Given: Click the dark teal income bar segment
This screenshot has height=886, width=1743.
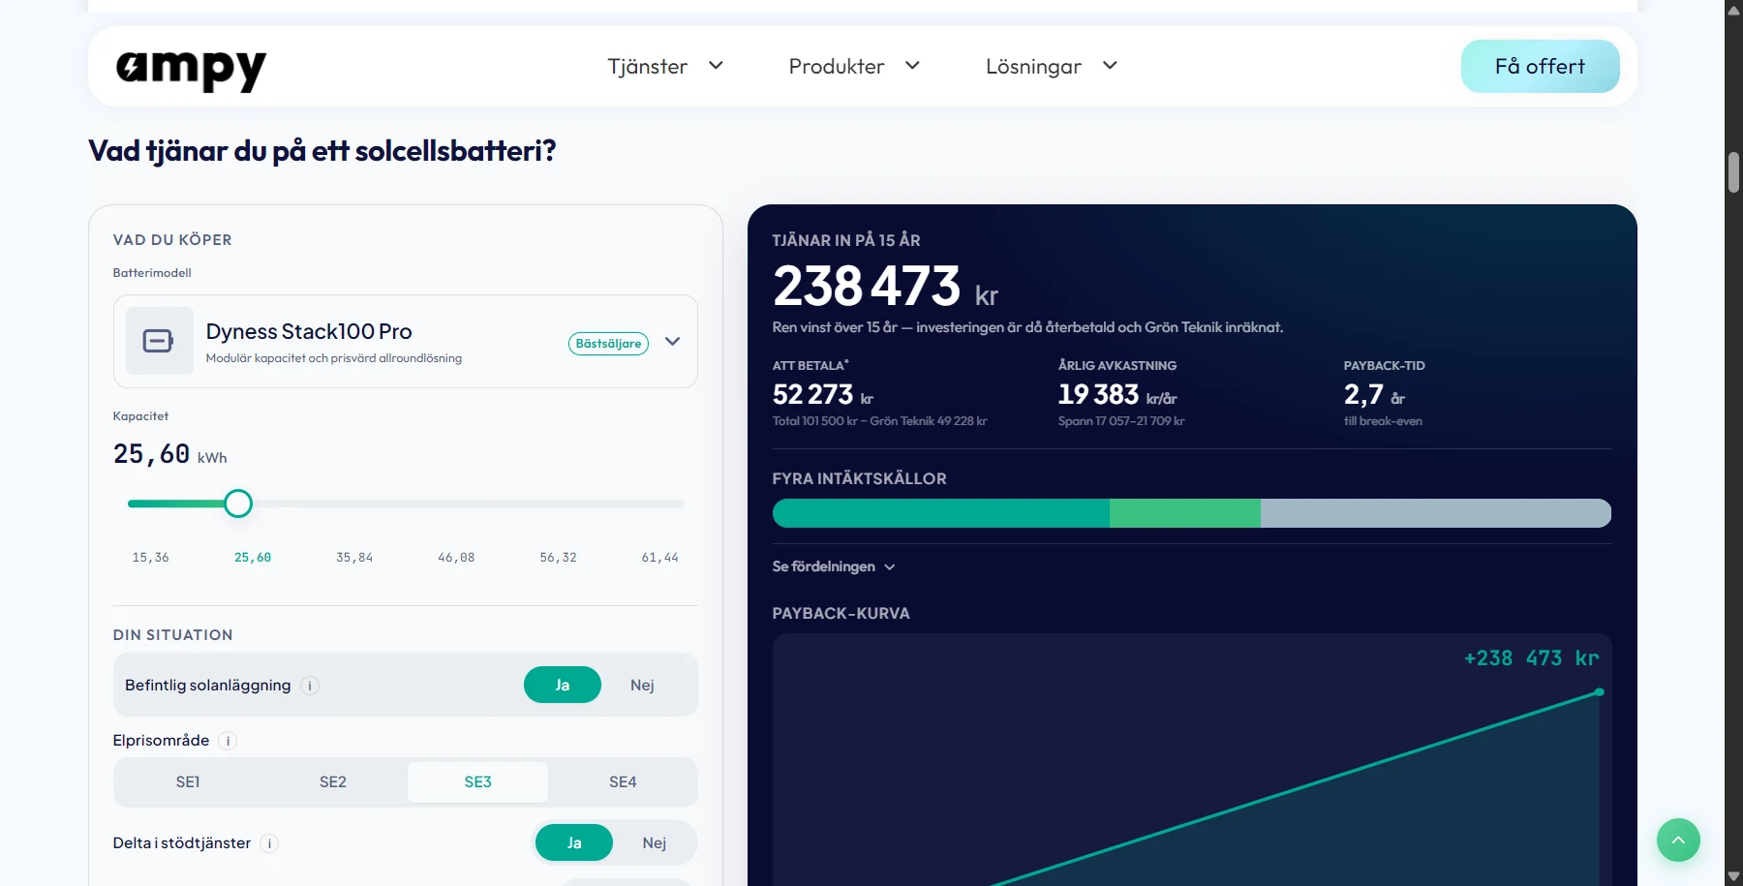Looking at the screenshot, I should point(941,513).
